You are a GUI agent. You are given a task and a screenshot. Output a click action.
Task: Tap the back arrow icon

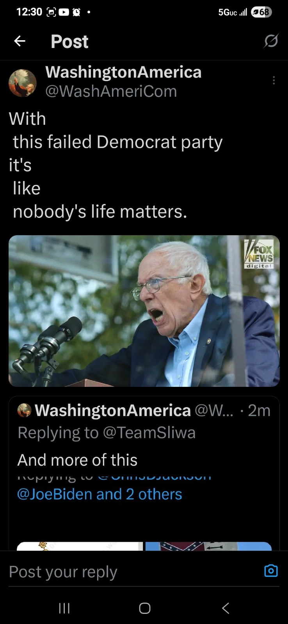click(20, 41)
